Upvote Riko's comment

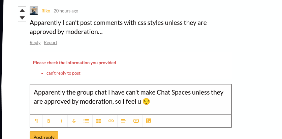click(22, 11)
